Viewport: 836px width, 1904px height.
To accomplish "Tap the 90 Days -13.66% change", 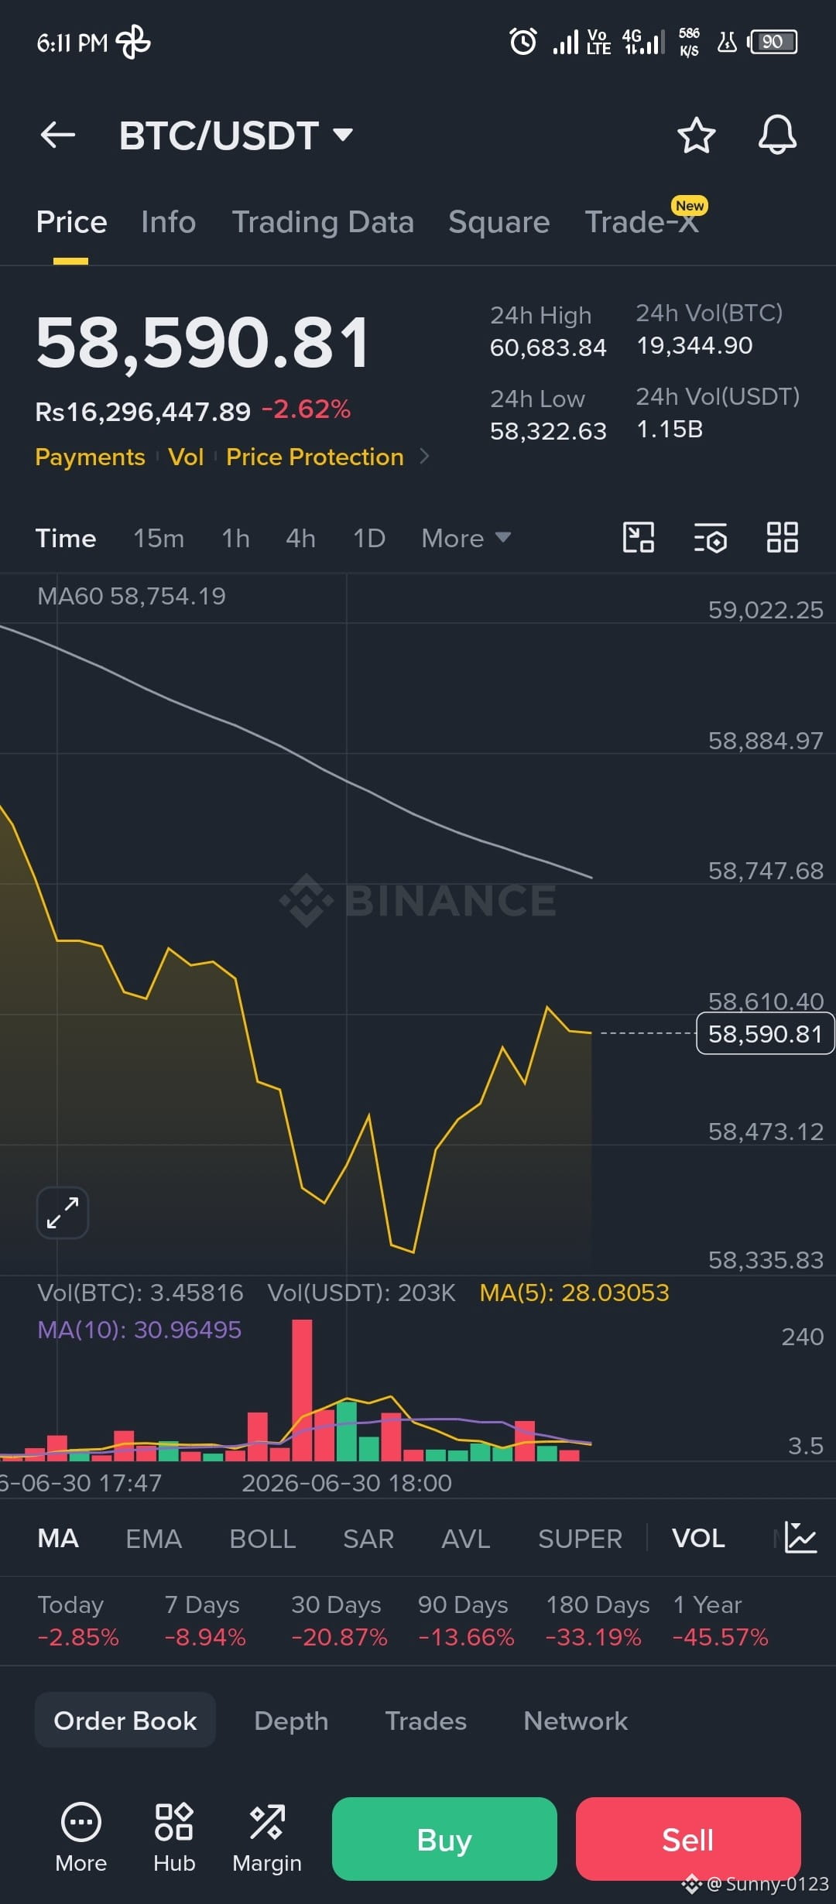I will point(466,1621).
